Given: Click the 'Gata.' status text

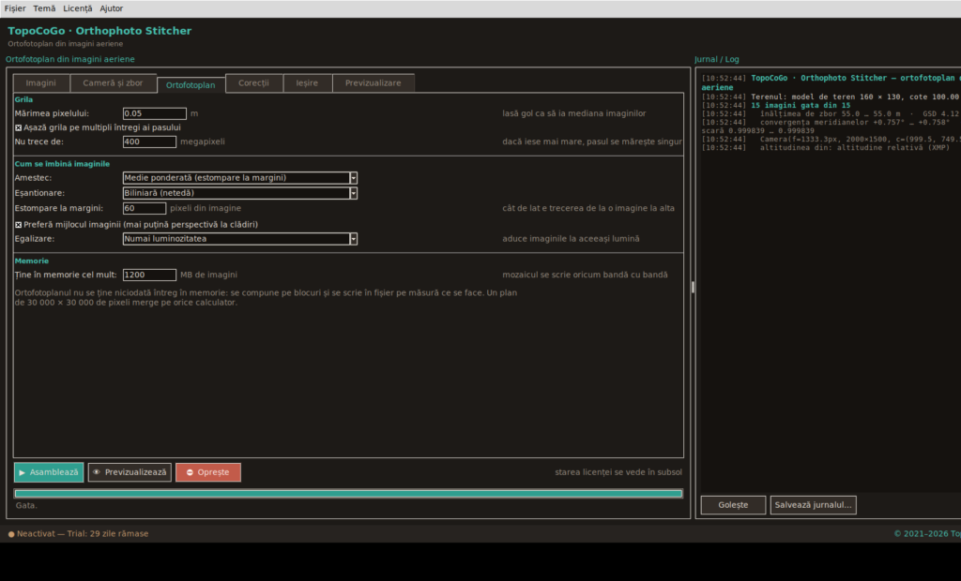Looking at the screenshot, I should (x=26, y=505).
